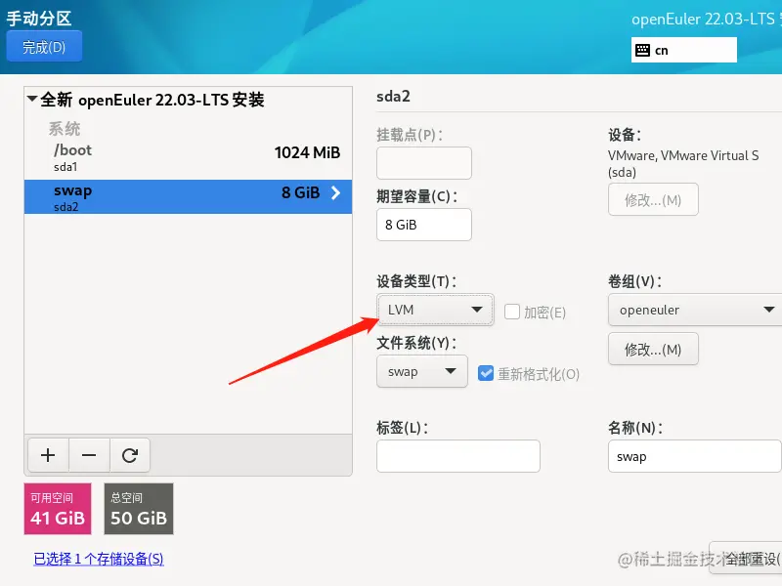Image resolution: width=782 pixels, height=586 pixels.
Task: Open the 设备类型 LVM dropdown
Action: 435,310
